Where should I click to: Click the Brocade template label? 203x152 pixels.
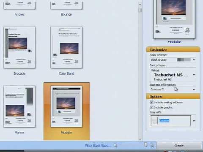click(19, 73)
